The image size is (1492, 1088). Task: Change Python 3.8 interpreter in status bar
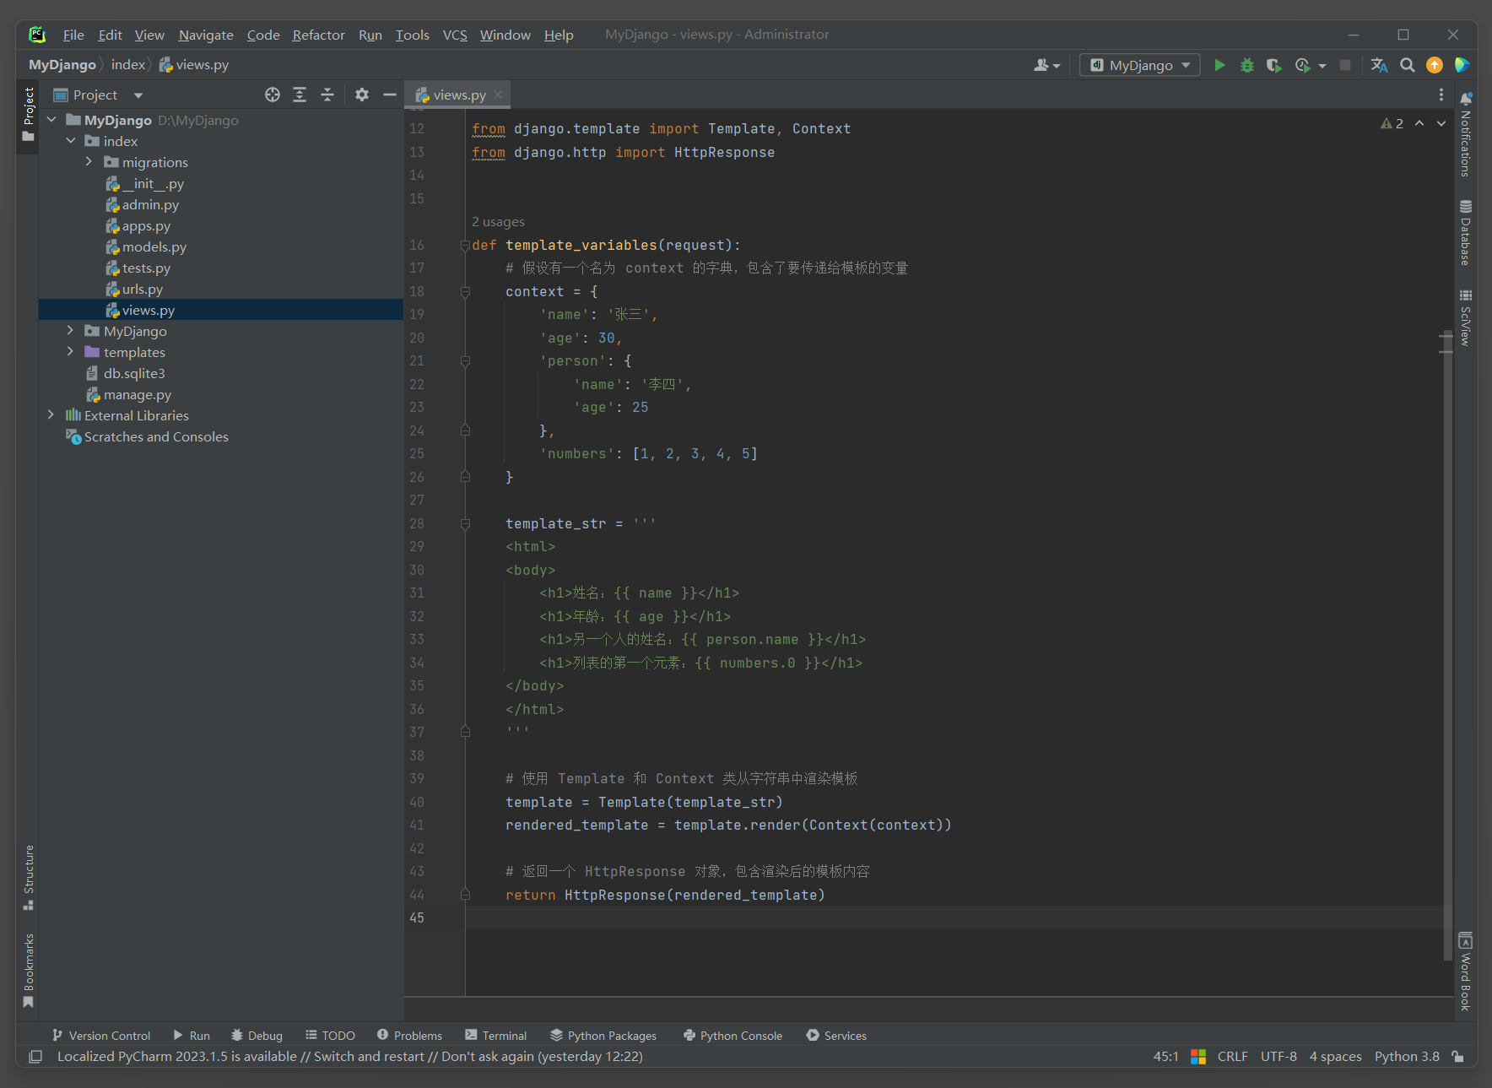1407,1057
